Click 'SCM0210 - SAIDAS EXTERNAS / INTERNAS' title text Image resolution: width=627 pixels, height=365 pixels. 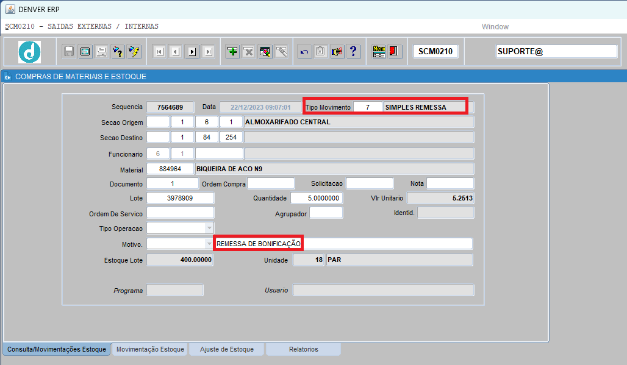click(82, 26)
